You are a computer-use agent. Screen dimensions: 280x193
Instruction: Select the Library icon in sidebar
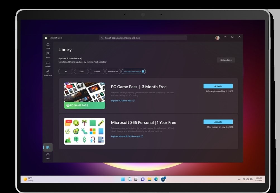point(48,147)
